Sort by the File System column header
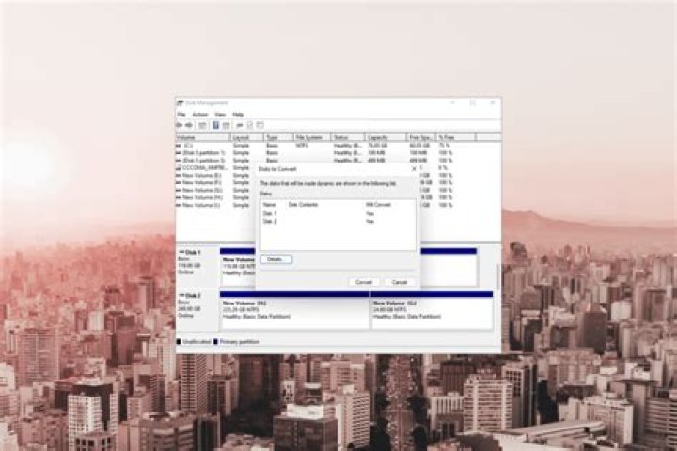The image size is (677, 451). pyautogui.click(x=312, y=137)
